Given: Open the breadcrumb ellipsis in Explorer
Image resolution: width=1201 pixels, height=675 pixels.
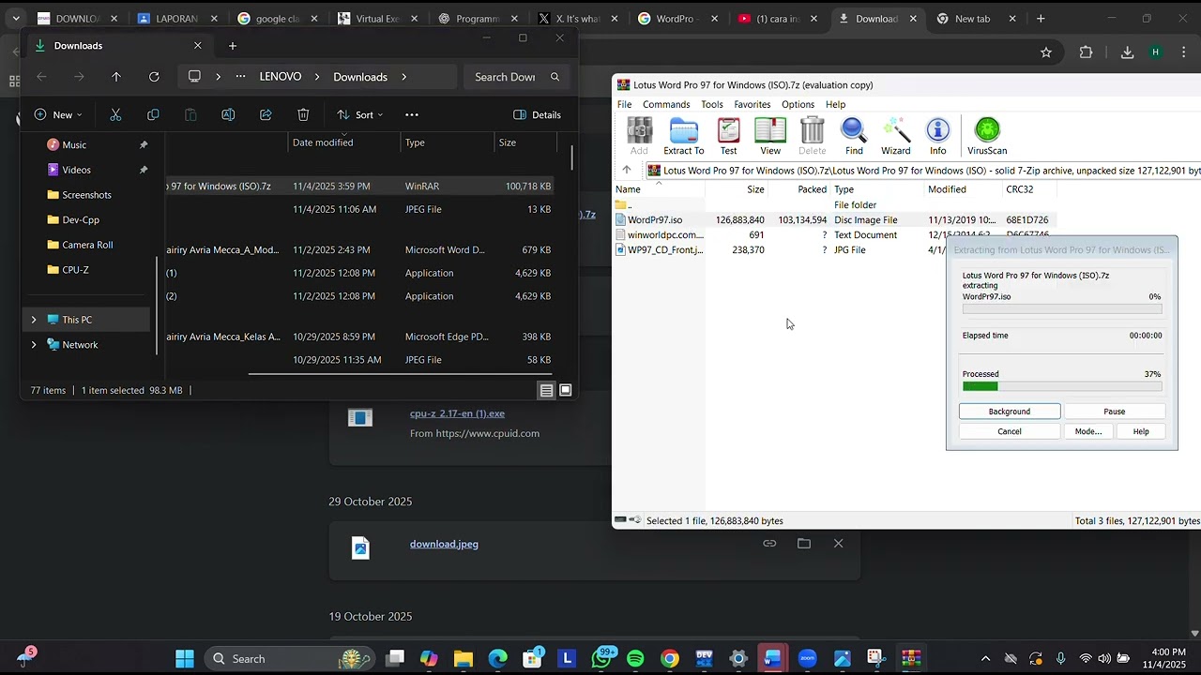Looking at the screenshot, I should (241, 77).
